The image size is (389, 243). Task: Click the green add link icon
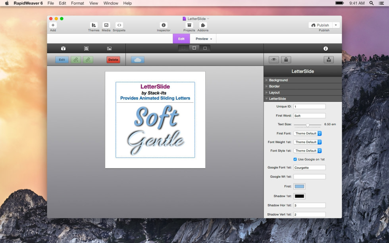(x=76, y=60)
